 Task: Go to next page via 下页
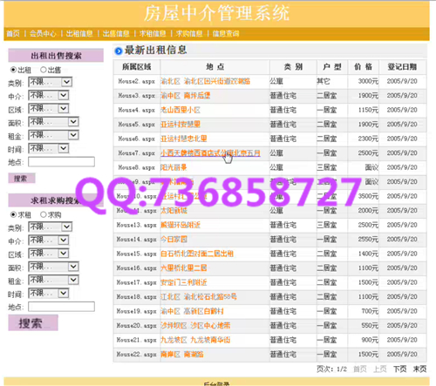coord(399,369)
